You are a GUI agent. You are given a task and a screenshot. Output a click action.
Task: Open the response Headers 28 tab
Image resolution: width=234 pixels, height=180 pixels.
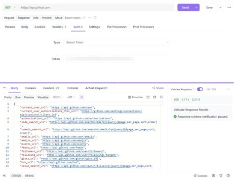click(51, 88)
